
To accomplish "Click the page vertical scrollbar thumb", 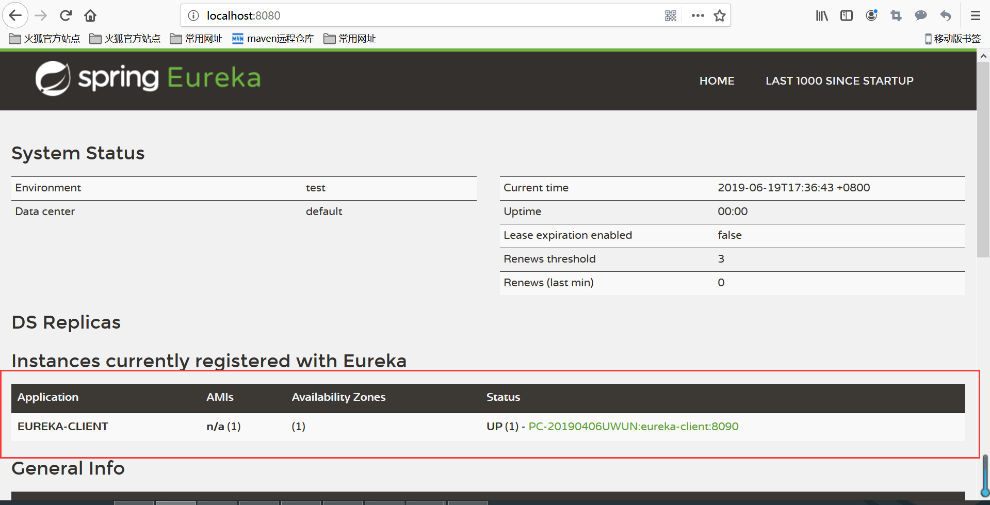I will [x=983, y=160].
